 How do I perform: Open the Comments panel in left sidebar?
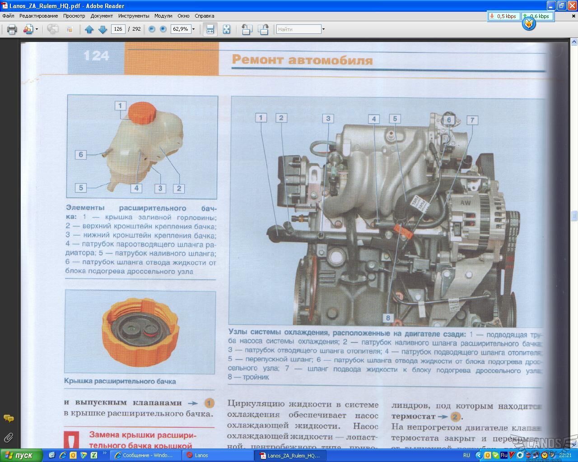(x=8, y=419)
